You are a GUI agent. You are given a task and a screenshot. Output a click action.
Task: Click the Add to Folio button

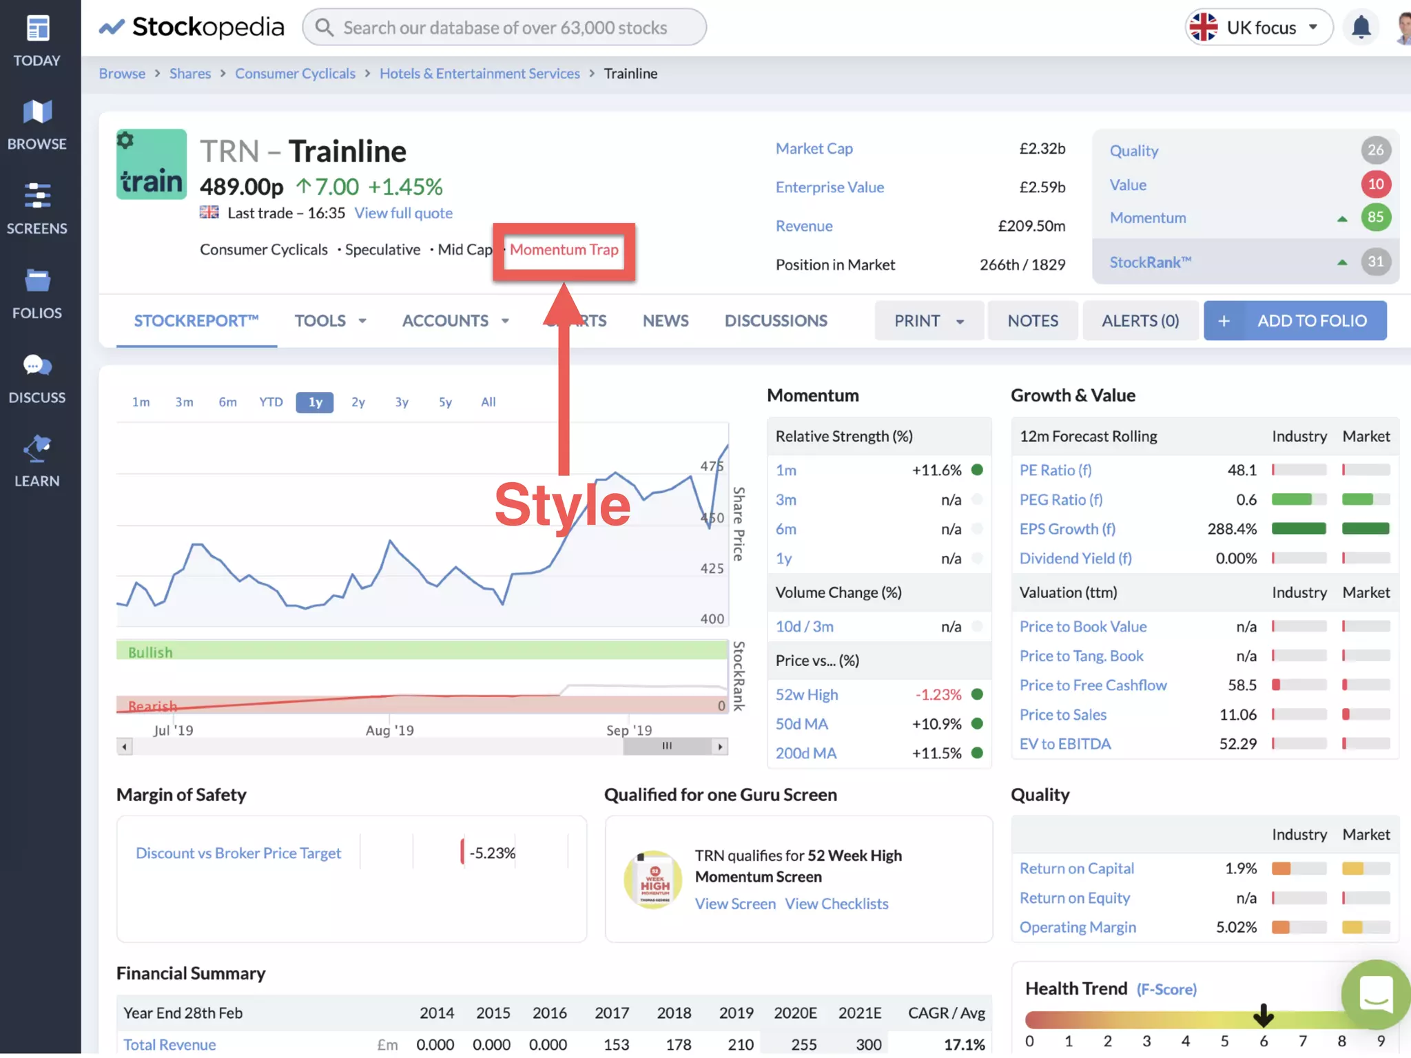pos(1295,321)
